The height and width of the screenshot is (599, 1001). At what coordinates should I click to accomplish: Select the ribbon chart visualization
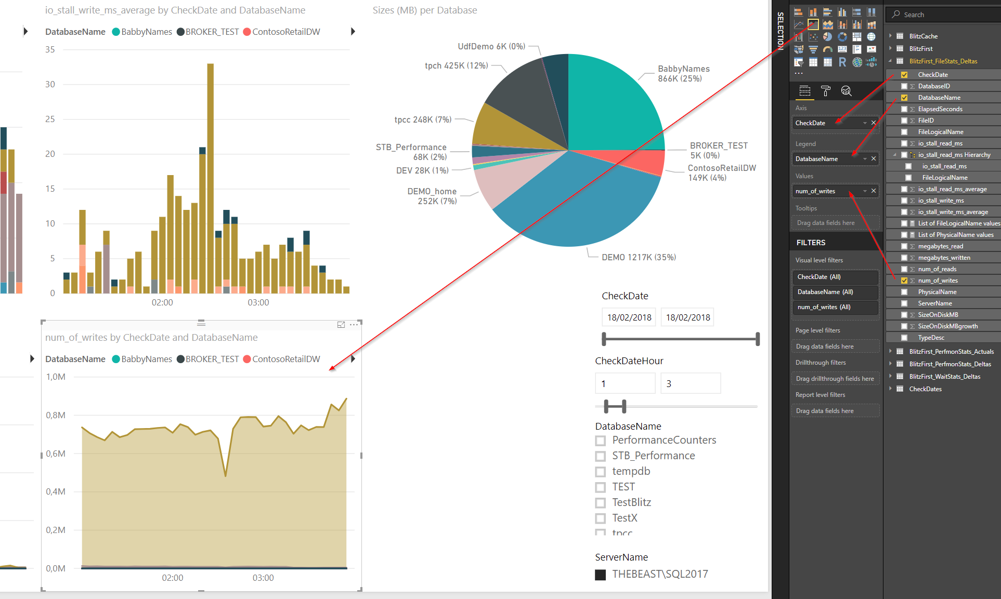[872, 24]
